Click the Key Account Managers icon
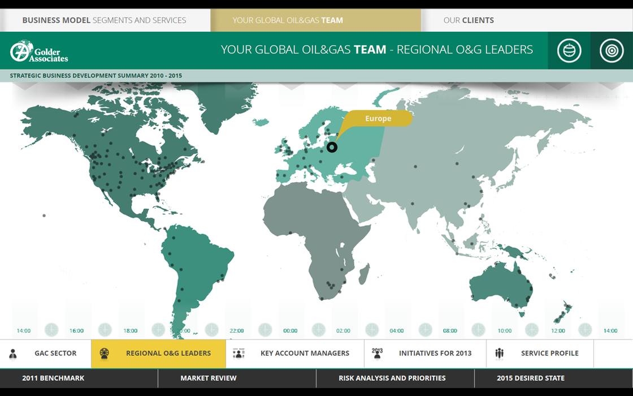Viewport: 633px width, 396px height. [239, 354]
